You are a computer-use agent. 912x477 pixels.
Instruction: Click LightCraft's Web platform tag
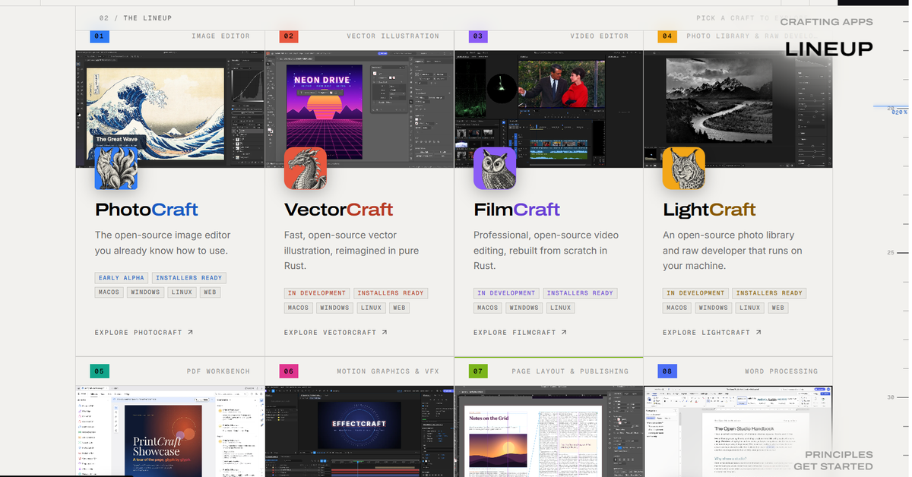tap(778, 308)
